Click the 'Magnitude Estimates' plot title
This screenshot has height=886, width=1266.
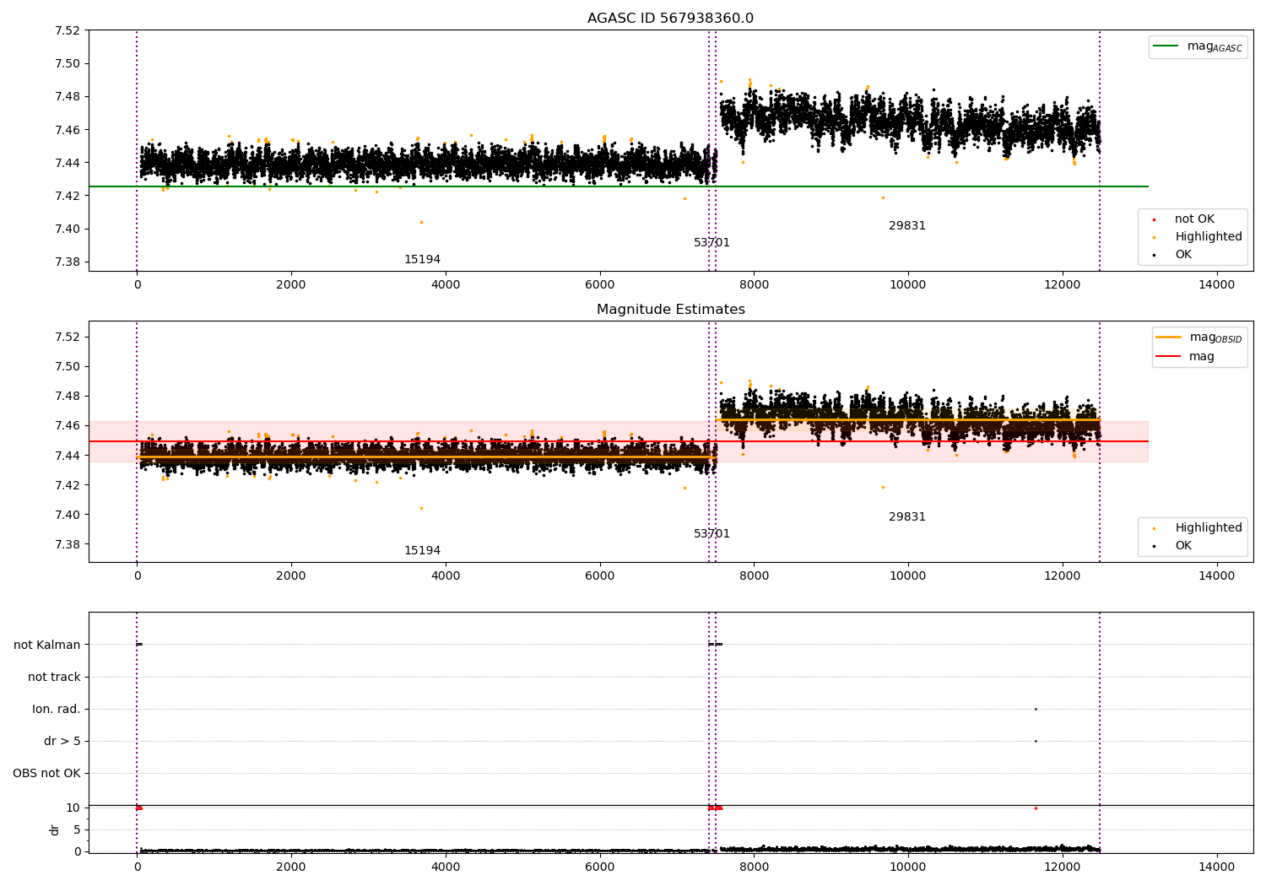click(670, 310)
